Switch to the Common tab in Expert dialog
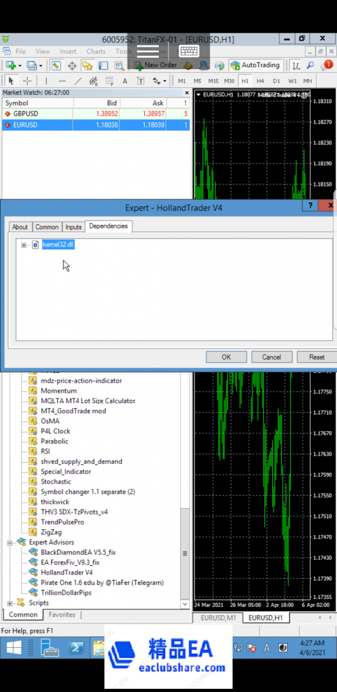Image resolution: width=337 pixels, height=692 pixels. pos(47,227)
